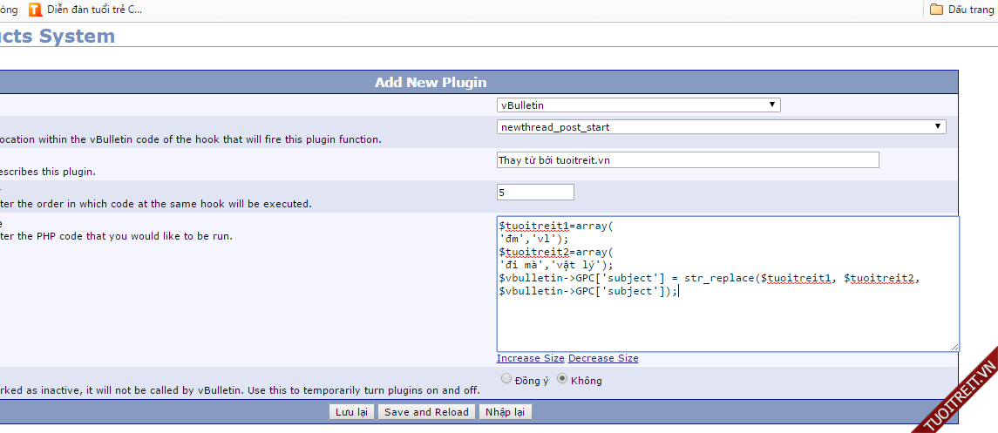Click the orange T bookmark favicon
The width and height of the screenshot is (998, 433).
(x=35, y=10)
